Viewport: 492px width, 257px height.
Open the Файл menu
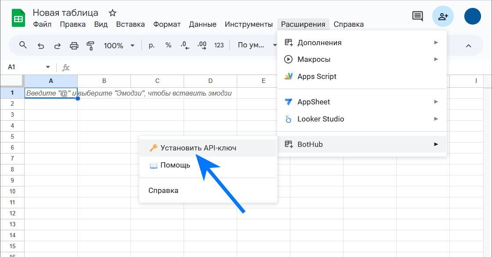[x=42, y=24]
